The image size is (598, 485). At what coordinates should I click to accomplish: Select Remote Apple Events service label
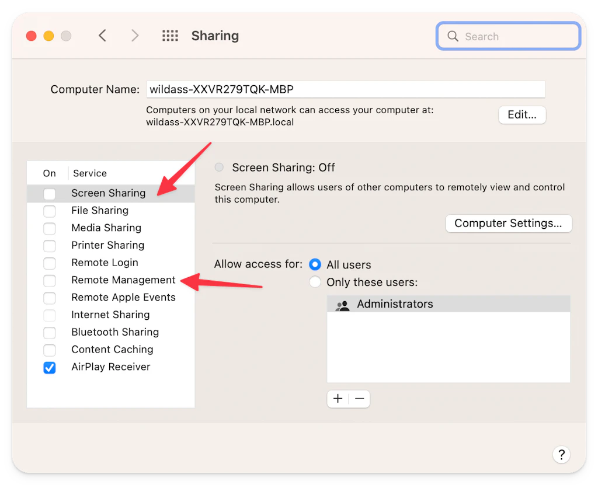[x=124, y=297]
